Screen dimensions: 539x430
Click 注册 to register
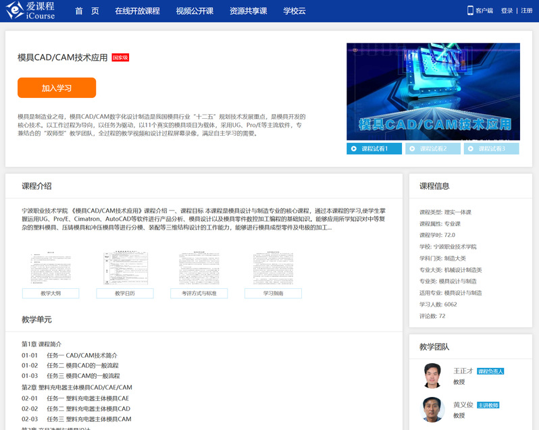coord(526,11)
